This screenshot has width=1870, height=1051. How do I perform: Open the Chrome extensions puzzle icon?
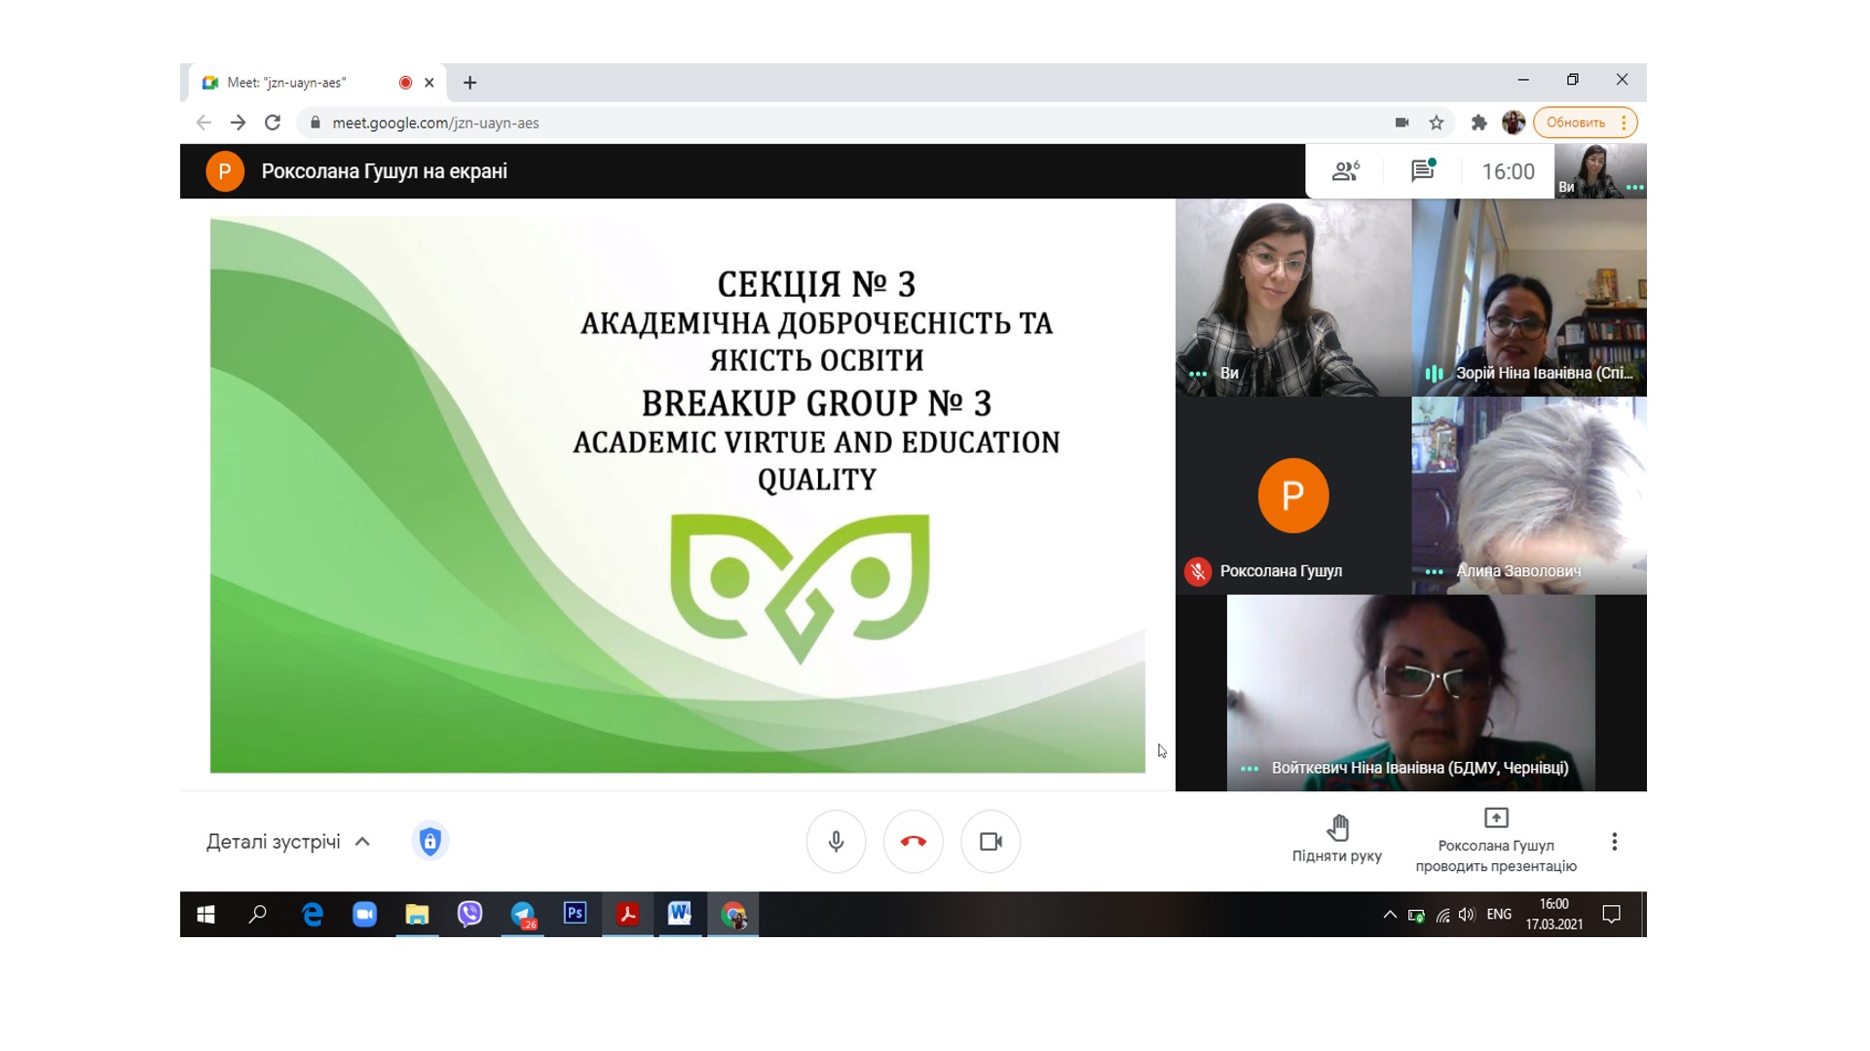[x=1478, y=123]
